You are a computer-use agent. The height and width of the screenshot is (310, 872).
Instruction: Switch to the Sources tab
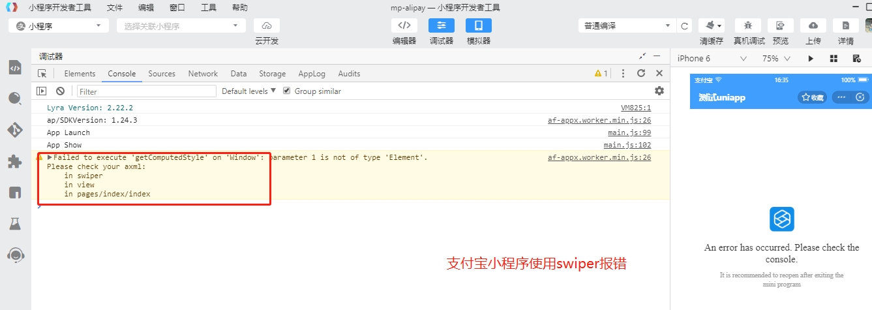coord(162,74)
